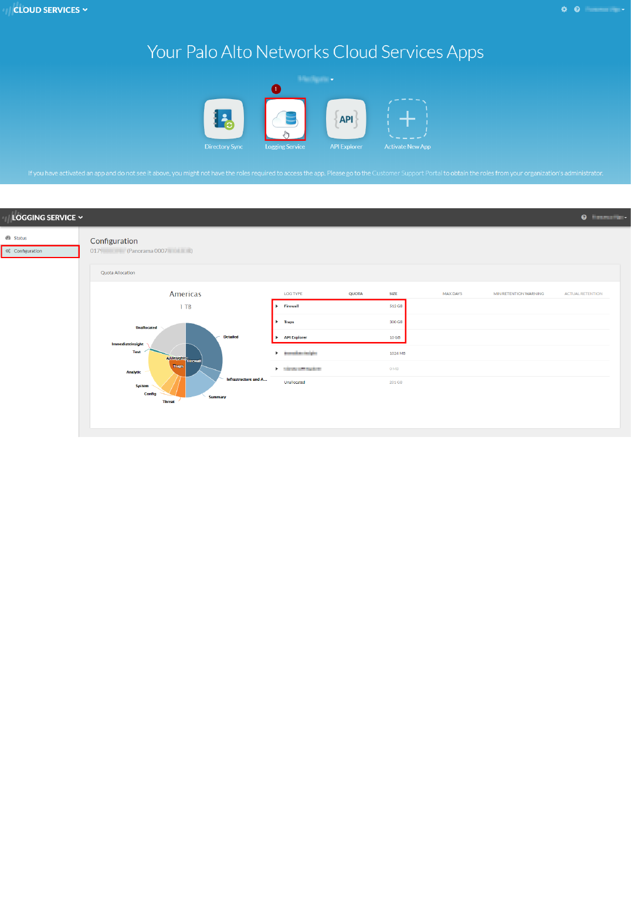This screenshot has height=921, width=631.
Task: Follow the Customer Support Portal link
Action: pos(407,173)
